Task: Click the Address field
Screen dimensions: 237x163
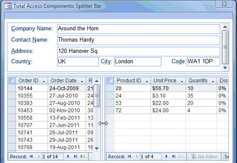Action: pos(138,52)
